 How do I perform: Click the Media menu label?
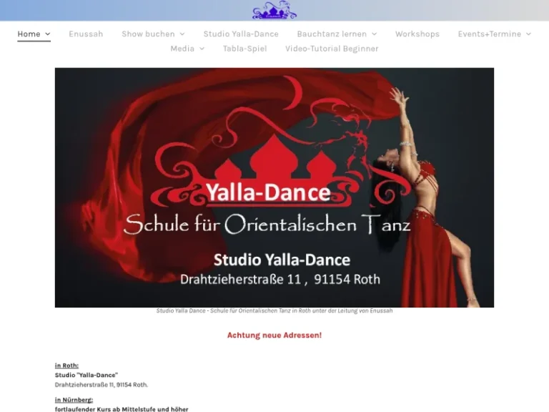coord(182,49)
